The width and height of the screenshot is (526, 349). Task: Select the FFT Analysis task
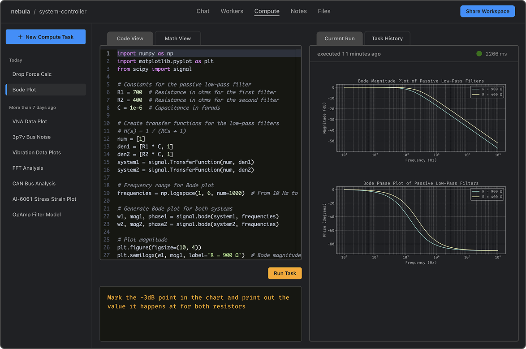click(28, 168)
